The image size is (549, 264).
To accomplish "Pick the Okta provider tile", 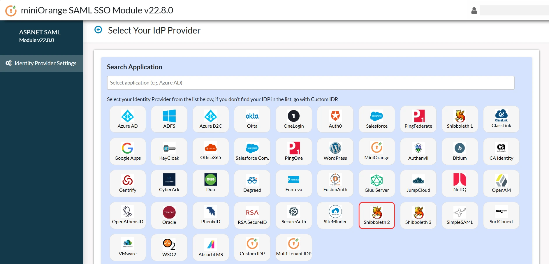I will pyautogui.click(x=252, y=119).
